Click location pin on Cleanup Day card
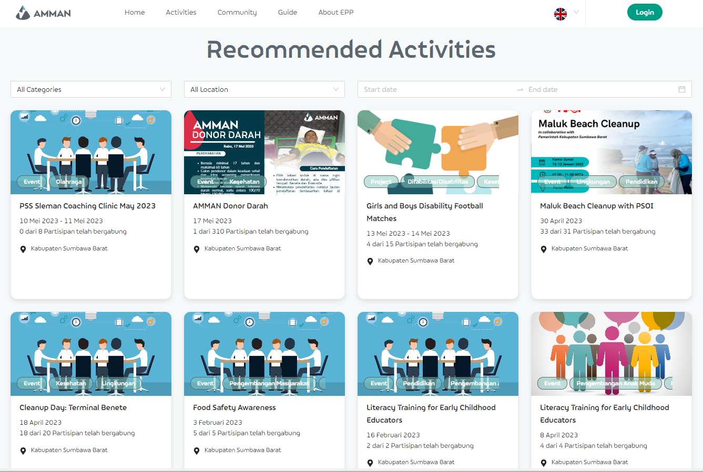703x472 pixels. 23,451
